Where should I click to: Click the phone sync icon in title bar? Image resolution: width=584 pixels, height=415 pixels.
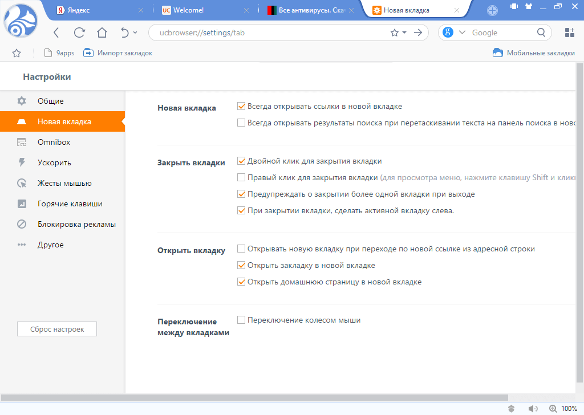click(513, 6)
